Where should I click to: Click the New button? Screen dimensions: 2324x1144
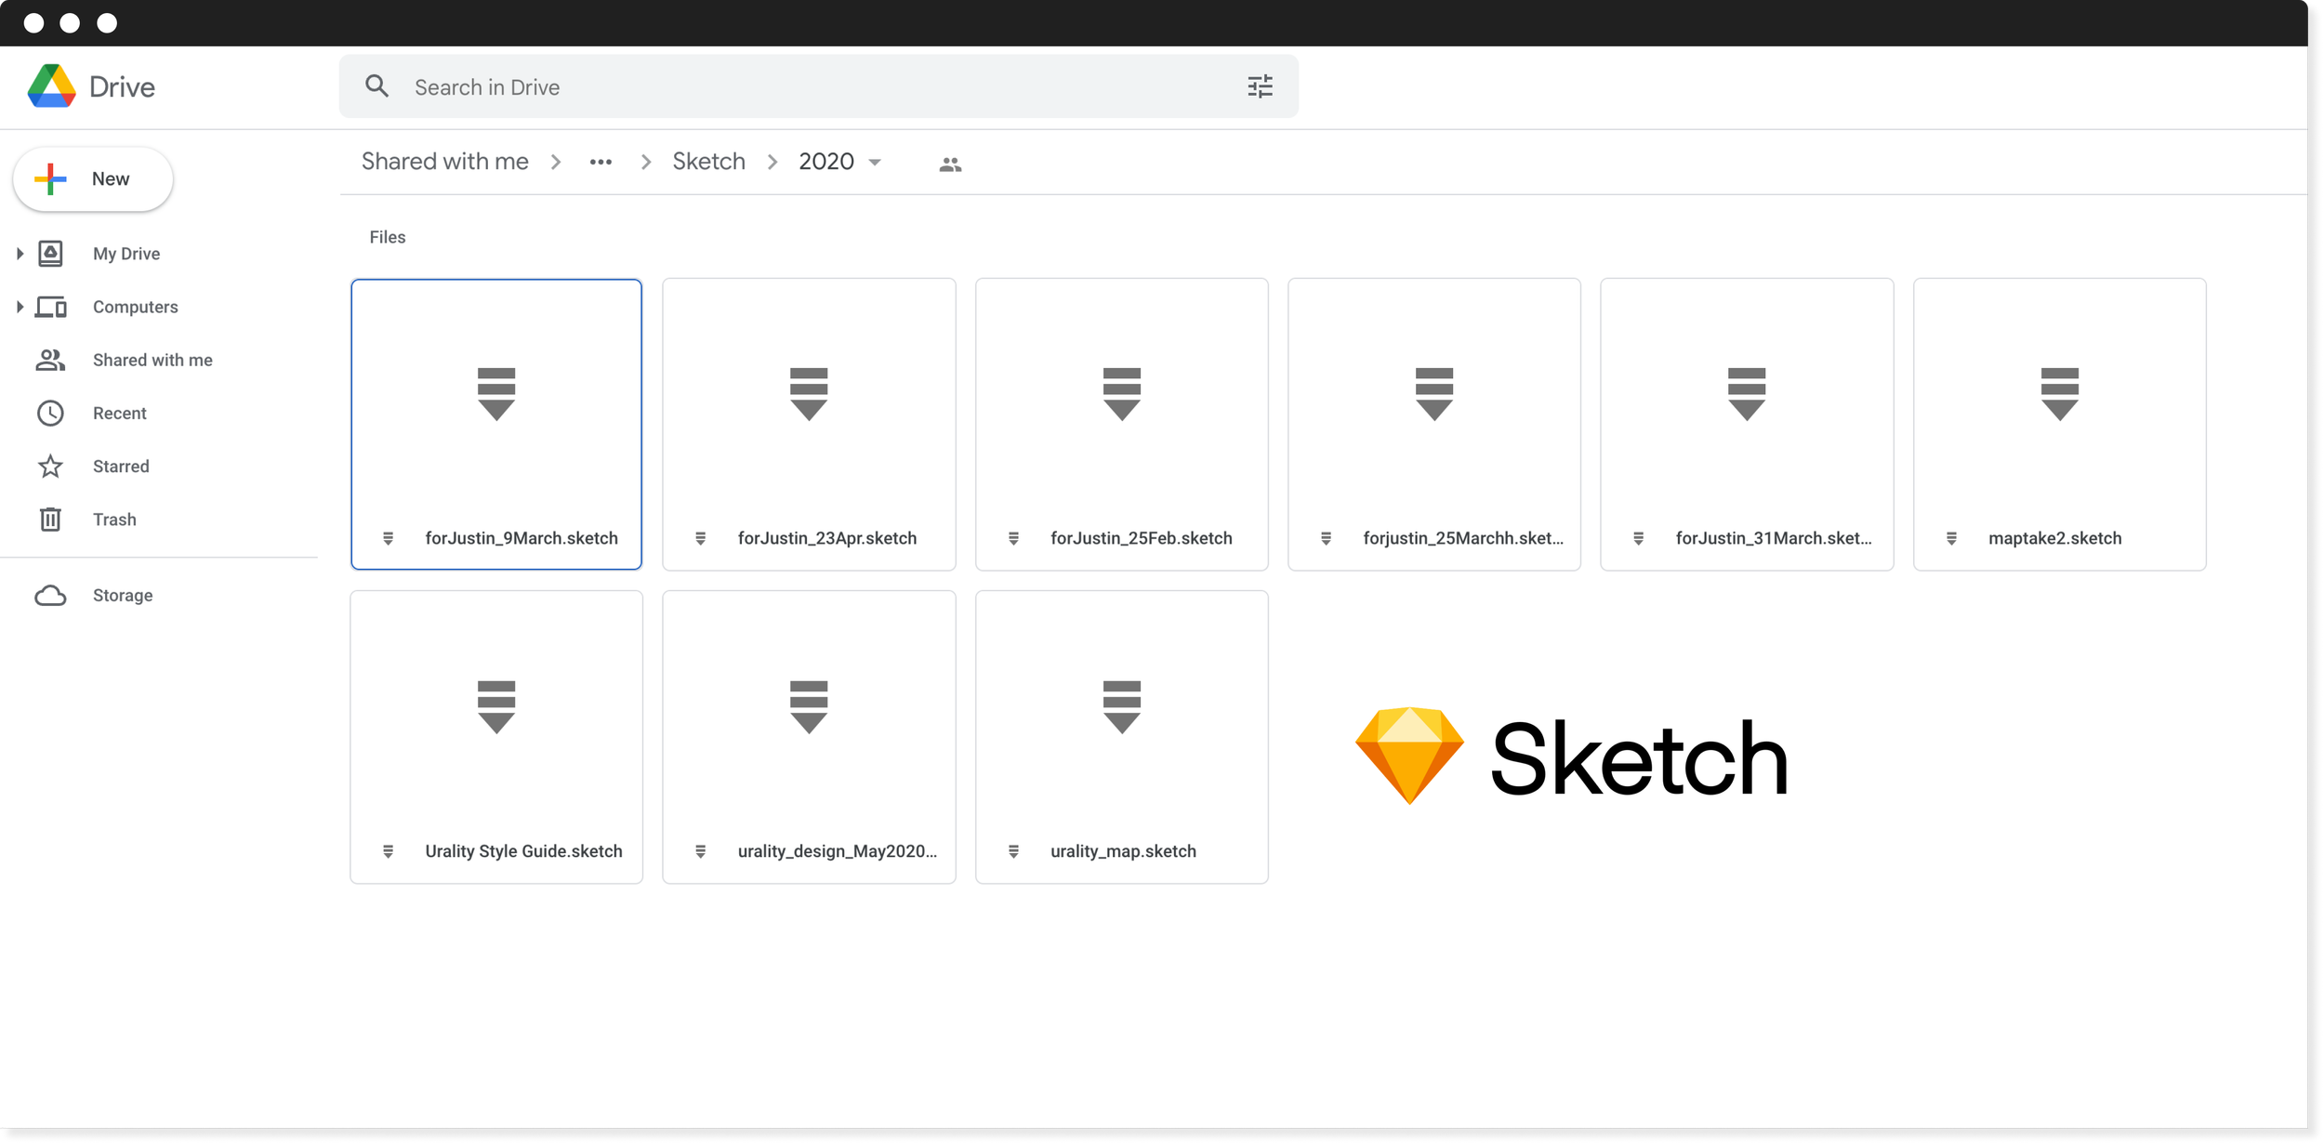tap(93, 178)
